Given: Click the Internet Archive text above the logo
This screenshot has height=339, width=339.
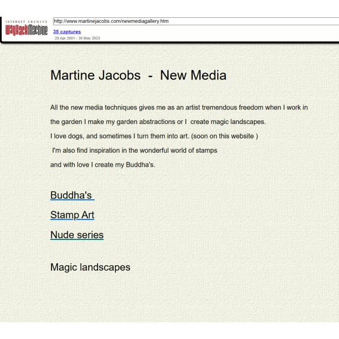Looking at the screenshot, I should [27, 22].
